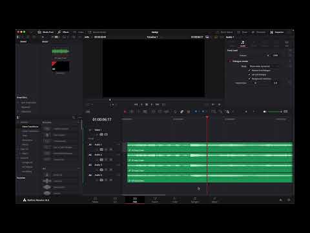Open the project Home icon
The width and height of the screenshot is (310, 233).
coord(280,200)
